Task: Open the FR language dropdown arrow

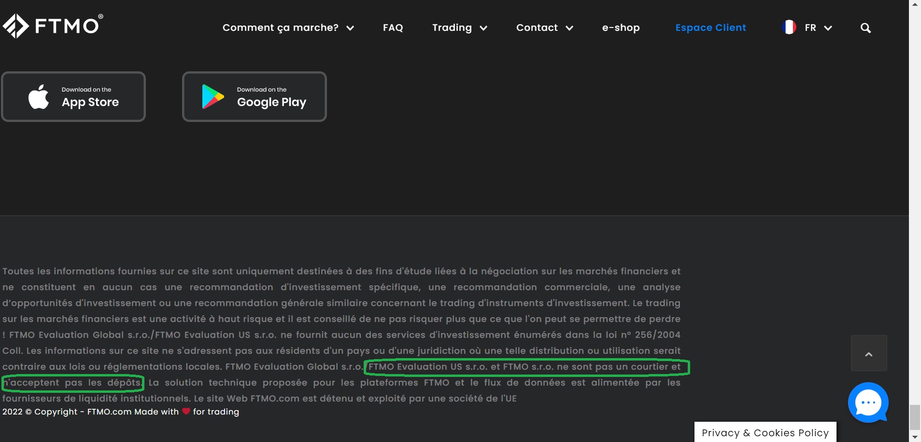Action: coord(828,28)
